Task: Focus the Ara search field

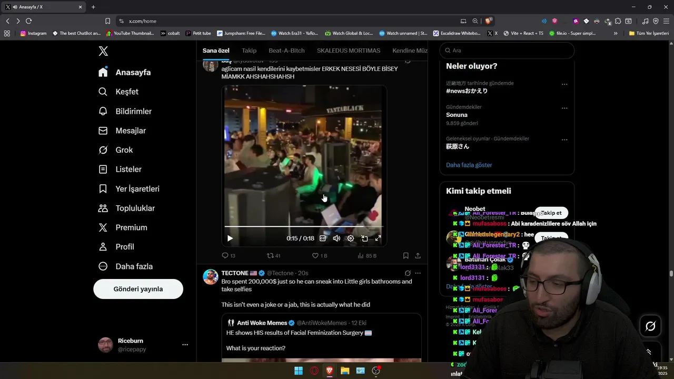Action: point(507,51)
